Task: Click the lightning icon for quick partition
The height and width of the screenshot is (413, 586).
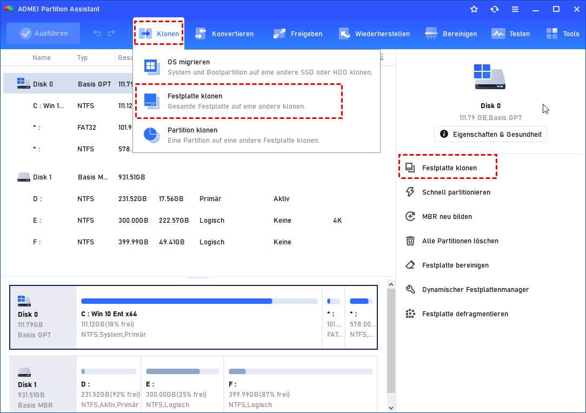Action: [x=410, y=192]
